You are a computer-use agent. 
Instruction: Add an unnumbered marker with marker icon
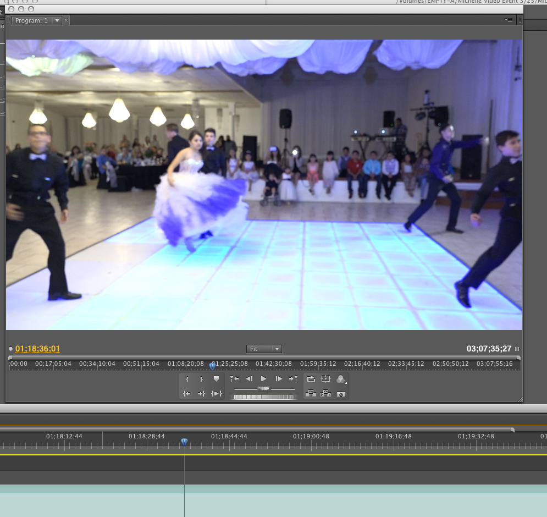(216, 379)
